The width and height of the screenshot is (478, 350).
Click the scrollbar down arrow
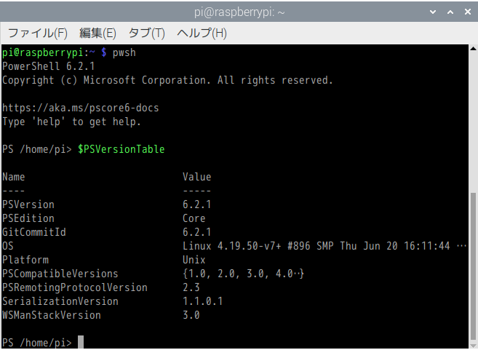[472, 344]
